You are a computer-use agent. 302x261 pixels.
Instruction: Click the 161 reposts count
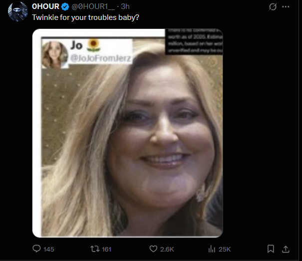pos(106,249)
